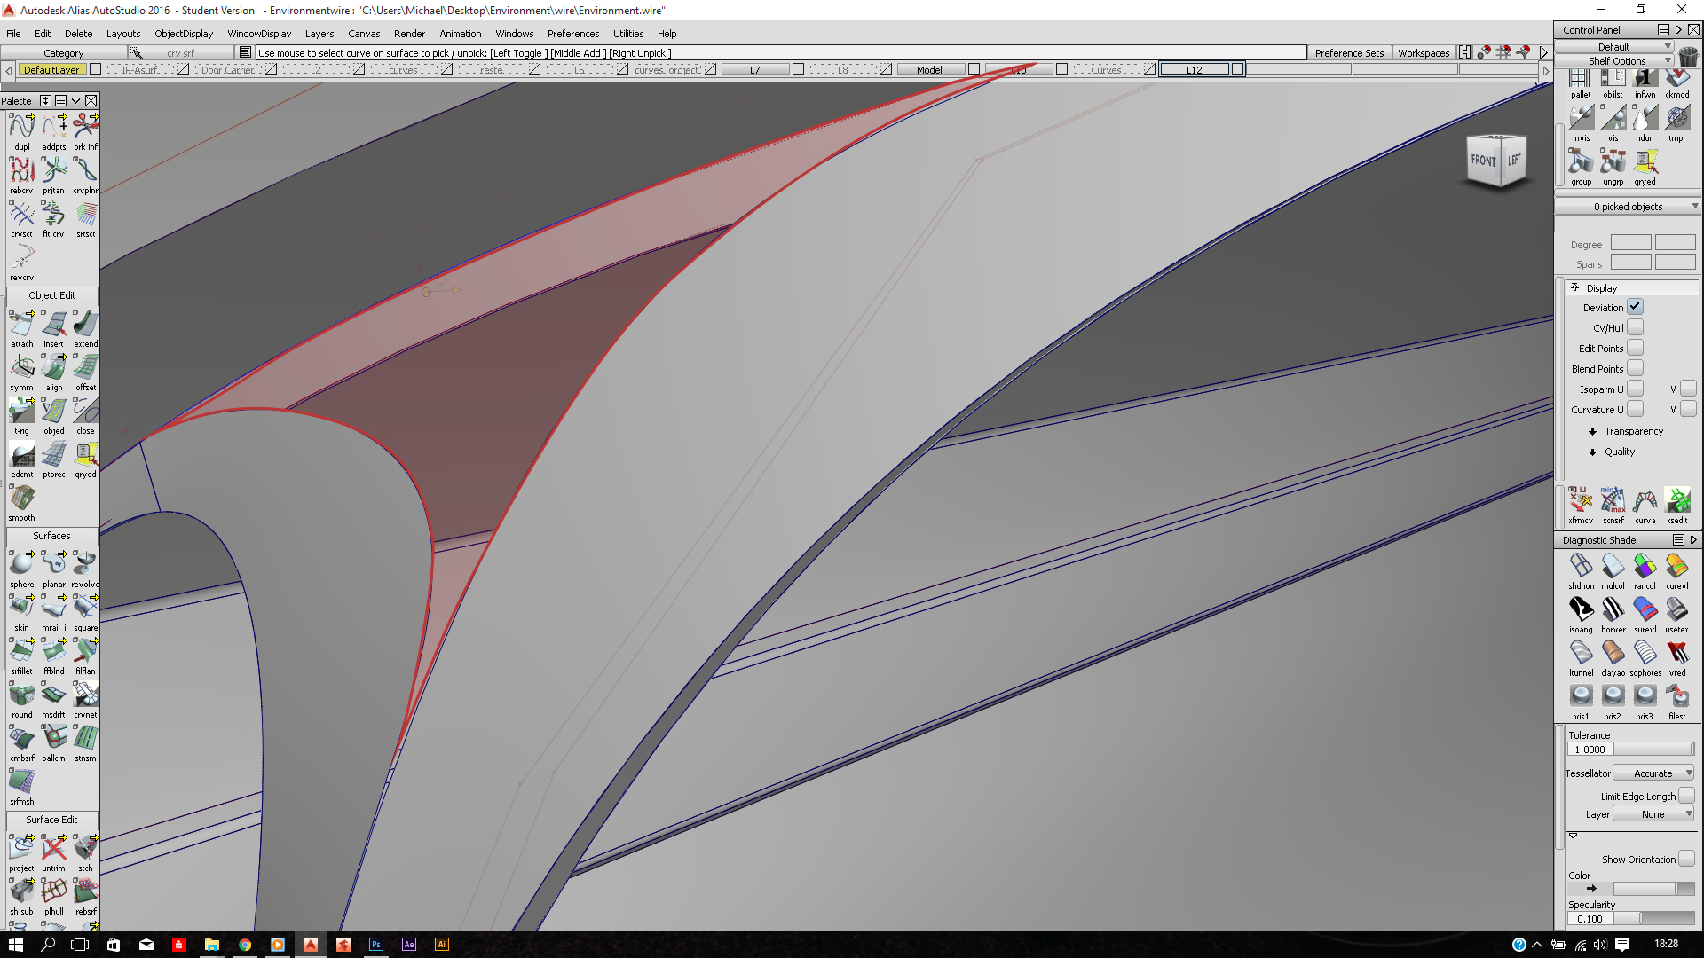This screenshot has width=1704, height=958.
Task: Open the Tessellator Accurate dropdown
Action: pos(1653,773)
